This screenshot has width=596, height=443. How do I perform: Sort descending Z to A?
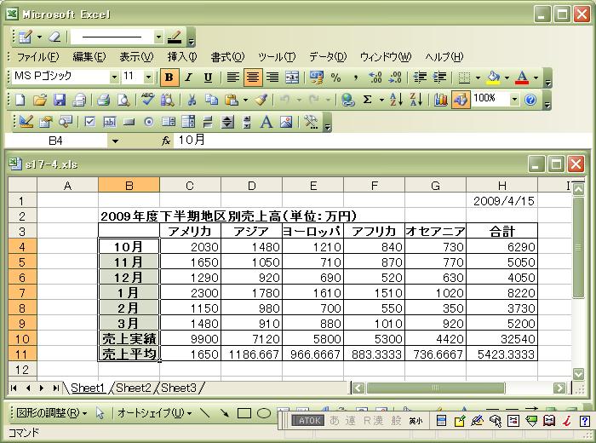click(x=416, y=100)
